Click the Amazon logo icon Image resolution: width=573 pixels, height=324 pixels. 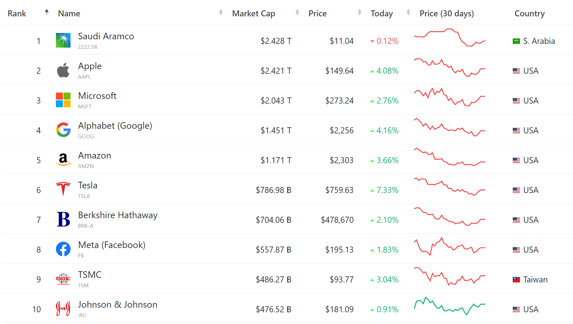(63, 160)
